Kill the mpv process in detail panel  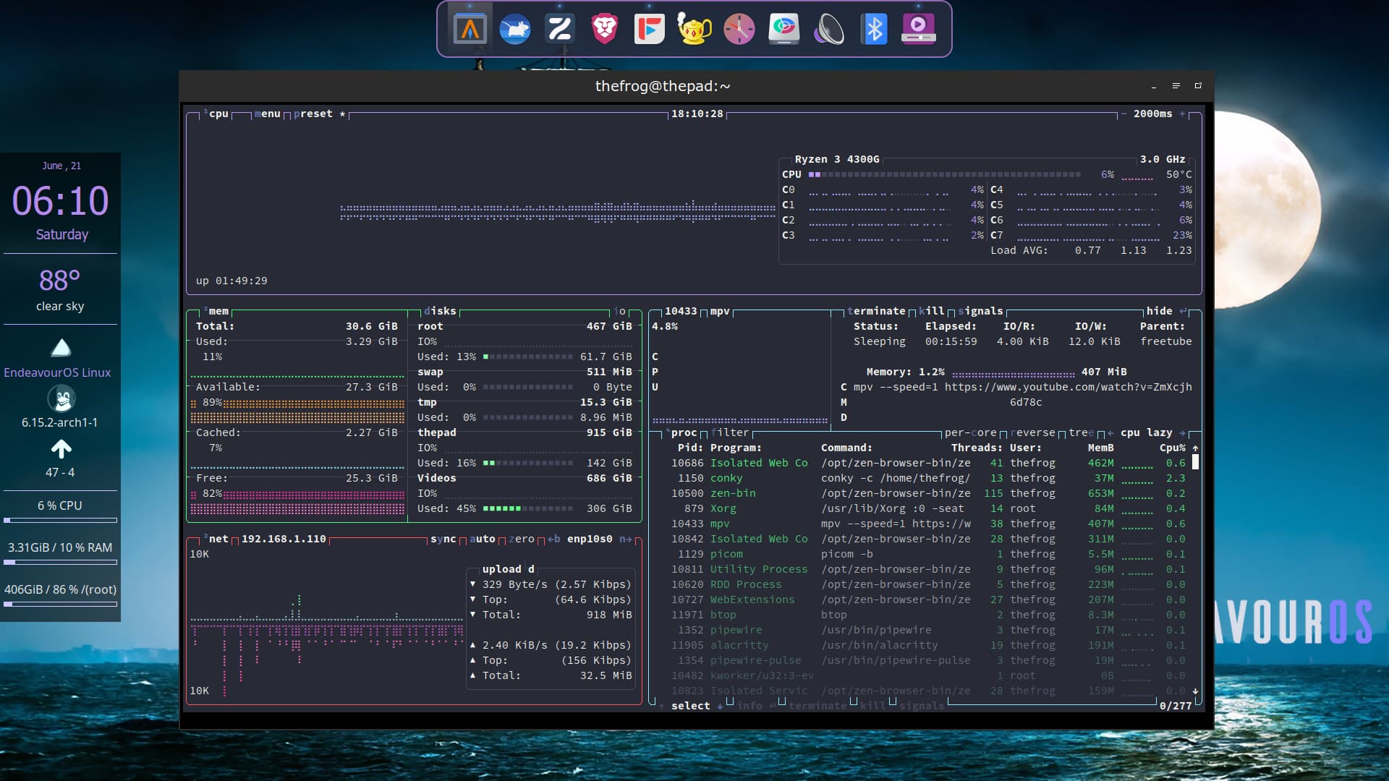click(x=932, y=311)
